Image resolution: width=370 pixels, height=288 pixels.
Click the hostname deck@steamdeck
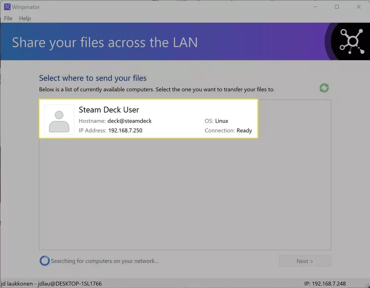tap(129, 121)
